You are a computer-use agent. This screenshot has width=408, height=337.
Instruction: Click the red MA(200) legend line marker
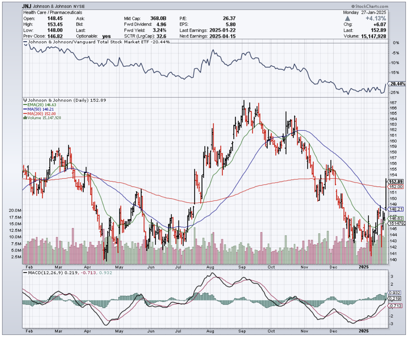click(25, 113)
